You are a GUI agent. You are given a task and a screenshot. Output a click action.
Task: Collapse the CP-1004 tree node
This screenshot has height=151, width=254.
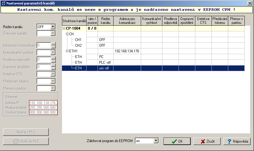click(x=64, y=28)
